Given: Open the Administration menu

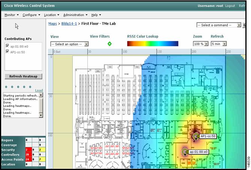Looking at the screenshot, I should pyautogui.click(x=75, y=15).
